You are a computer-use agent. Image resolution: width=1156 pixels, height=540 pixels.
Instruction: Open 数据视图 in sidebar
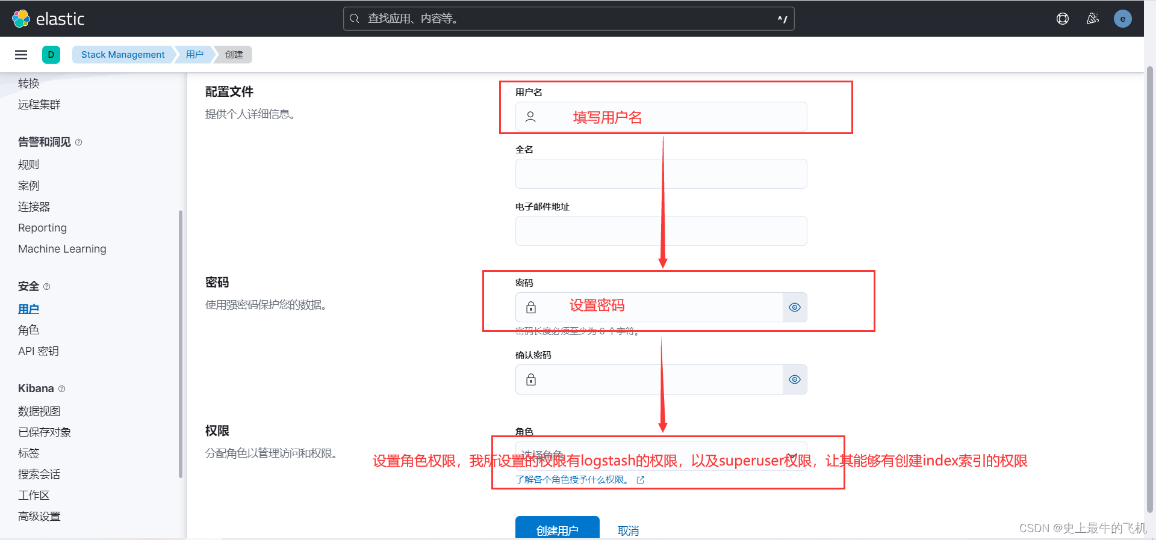click(x=39, y=411)
